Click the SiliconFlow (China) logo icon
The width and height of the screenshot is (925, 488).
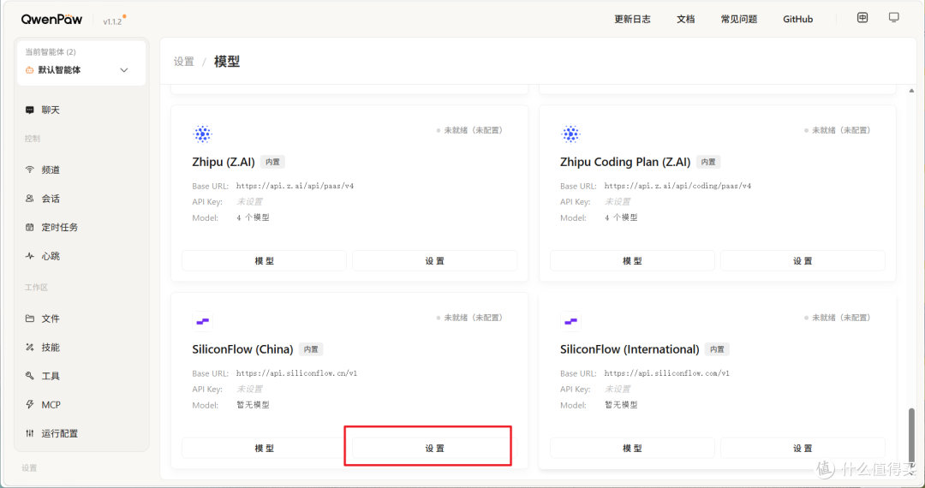pos(202,322)
